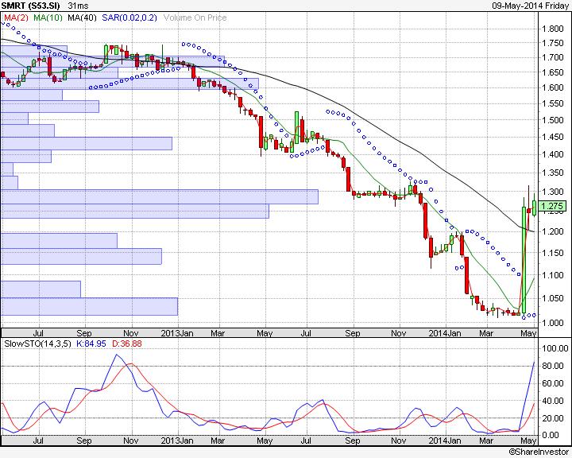Screen dimensions: 572x458
Task: Click the 09-May-2014 Friday date text
Action: pyautogui.click(x=531, y=6)
